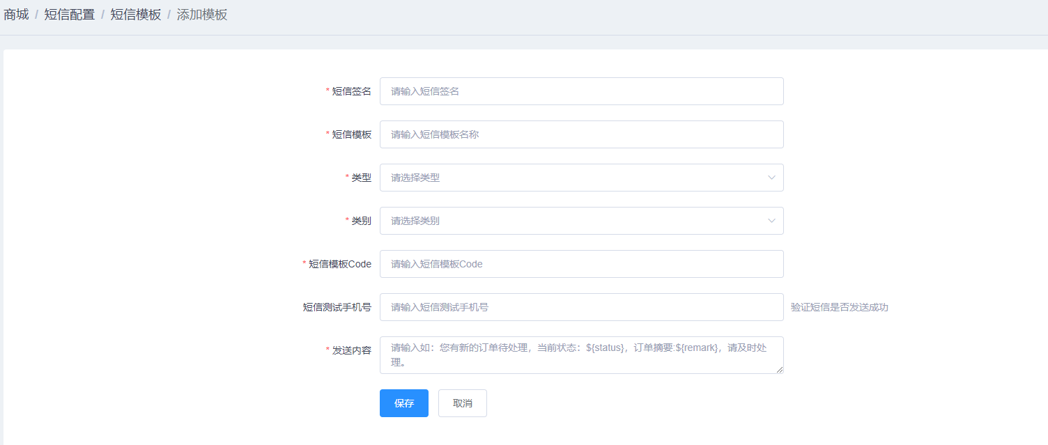Screen dimensions: 1048x445
Task: Focus the 请输入短信签名 input field
Action: [x=581, y=91]
